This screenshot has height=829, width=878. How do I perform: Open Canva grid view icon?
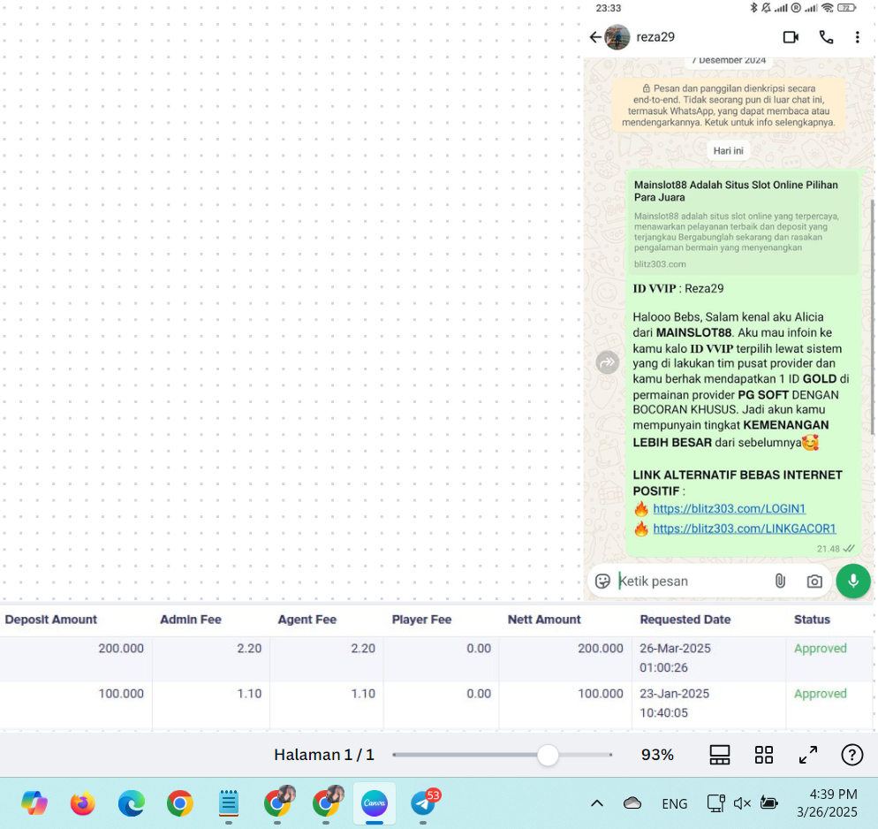click(764, 755)
